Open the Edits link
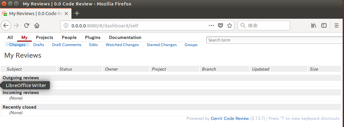344x127 pixels. point(93,45)
